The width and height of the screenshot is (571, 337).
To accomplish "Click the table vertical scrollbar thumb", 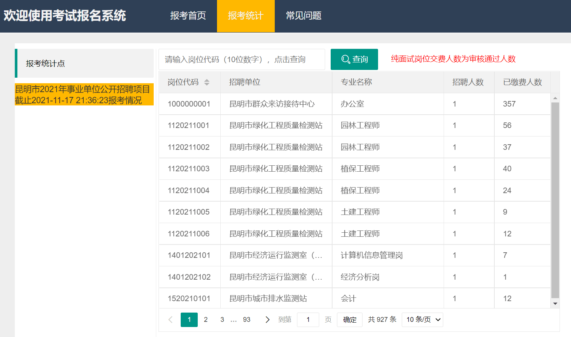I will pos(555,200).
